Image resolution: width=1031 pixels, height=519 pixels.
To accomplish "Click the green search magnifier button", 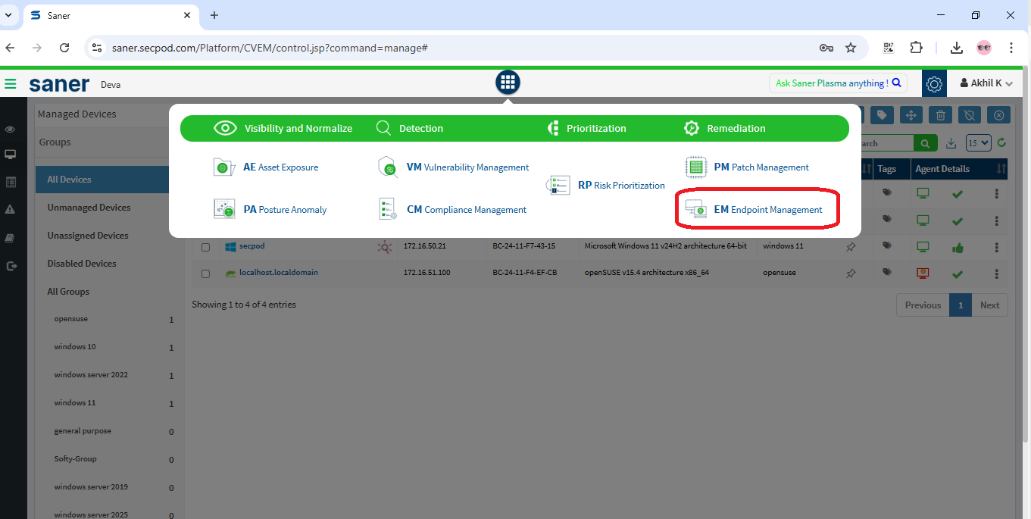I will [925, 143].
